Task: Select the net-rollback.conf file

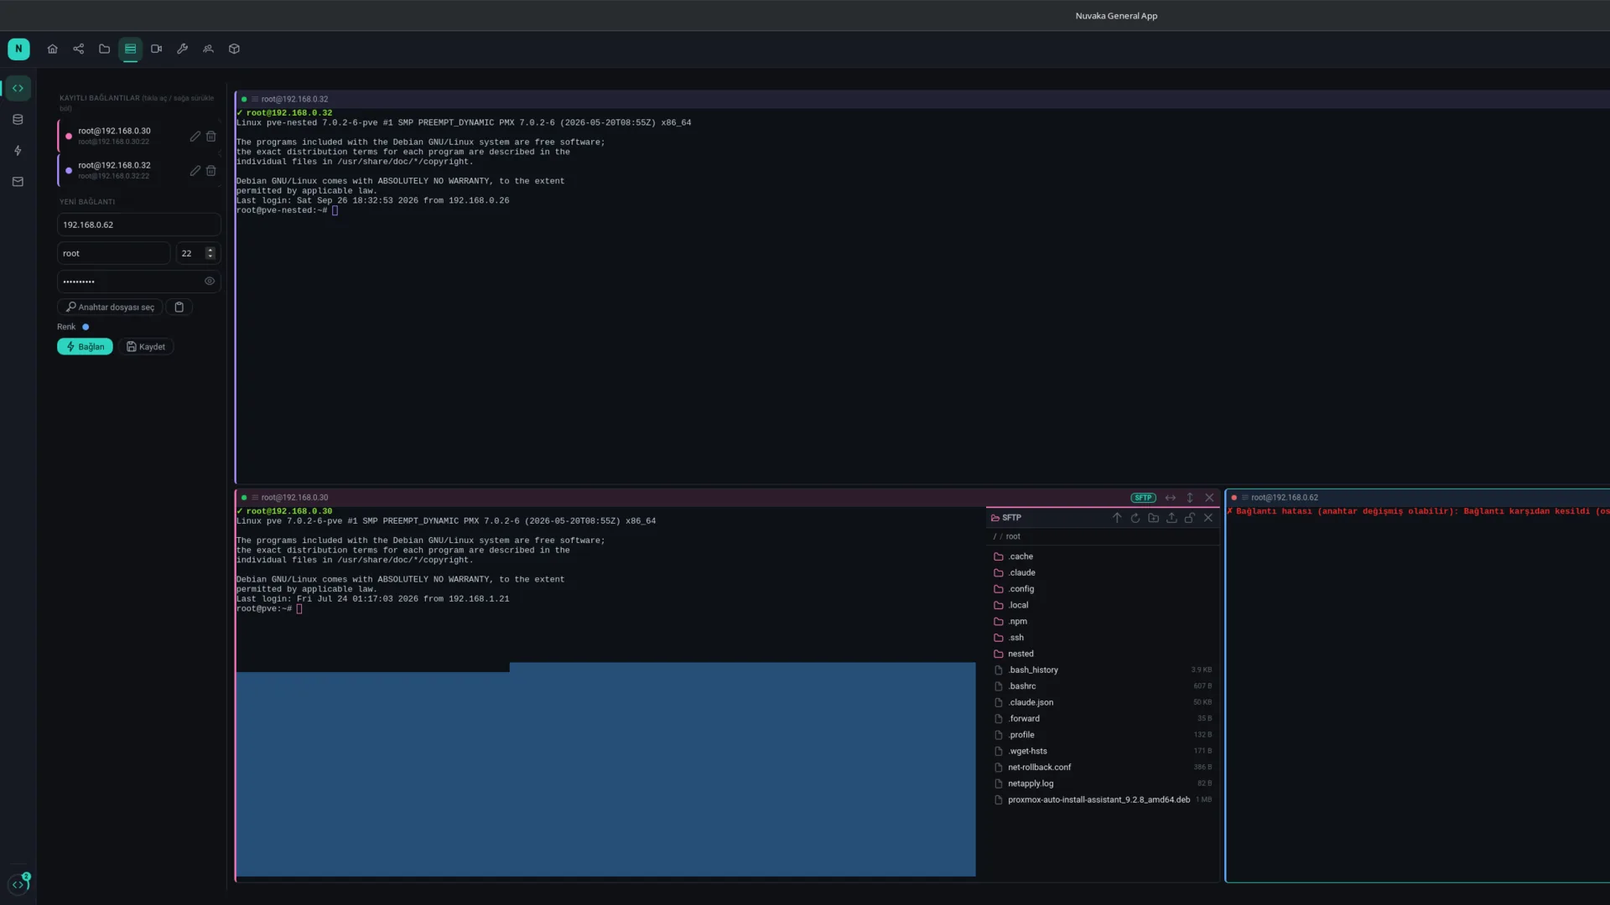Action: (1103, 767)
